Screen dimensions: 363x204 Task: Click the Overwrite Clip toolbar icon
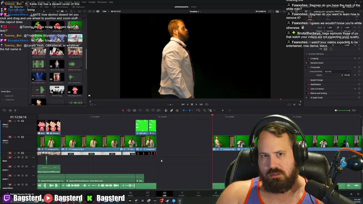coord(153,110)
